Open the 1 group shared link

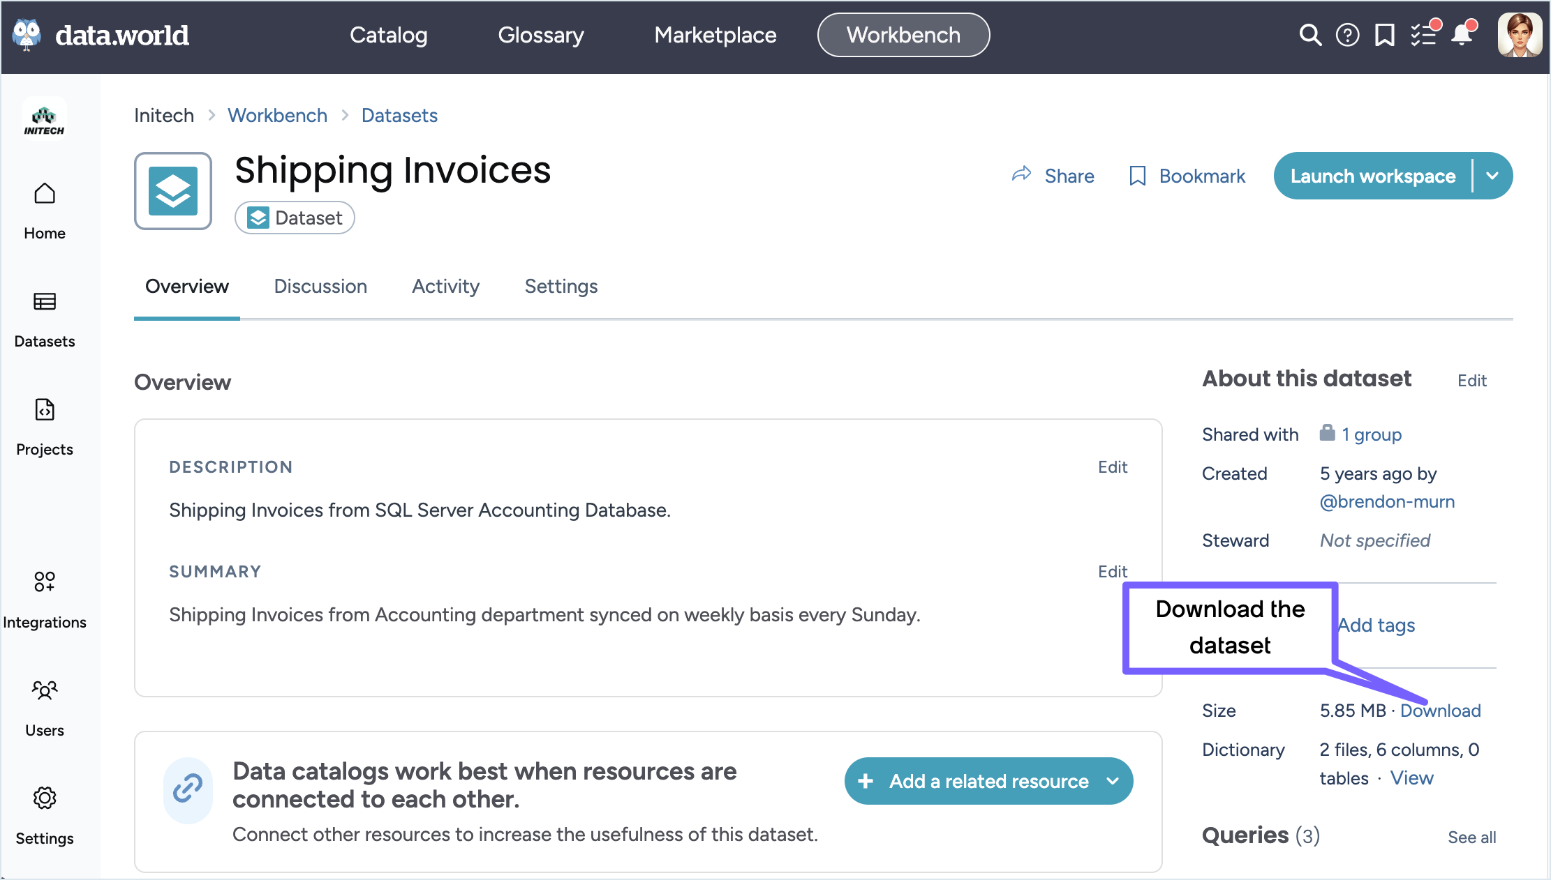point(1372,434)
